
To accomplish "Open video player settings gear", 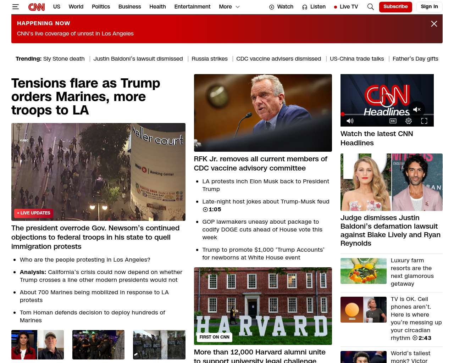I will [409, 121].
